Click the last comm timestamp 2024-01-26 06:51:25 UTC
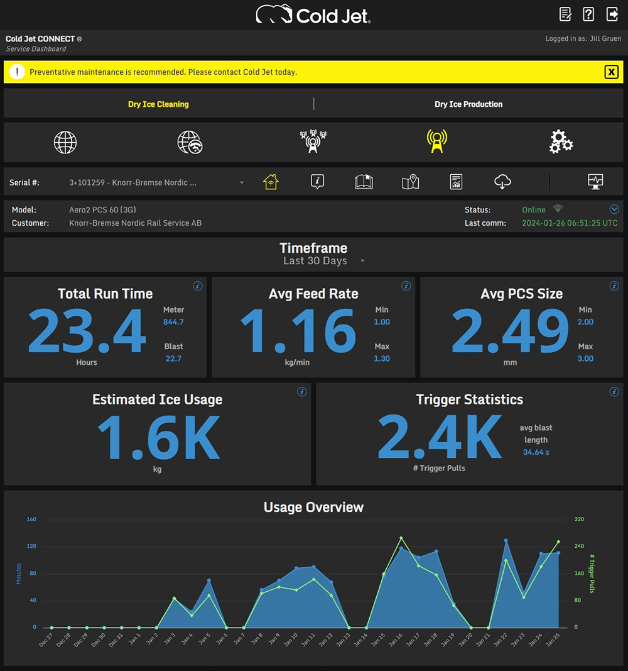This screenshot has width=628, height=671. 570,223
